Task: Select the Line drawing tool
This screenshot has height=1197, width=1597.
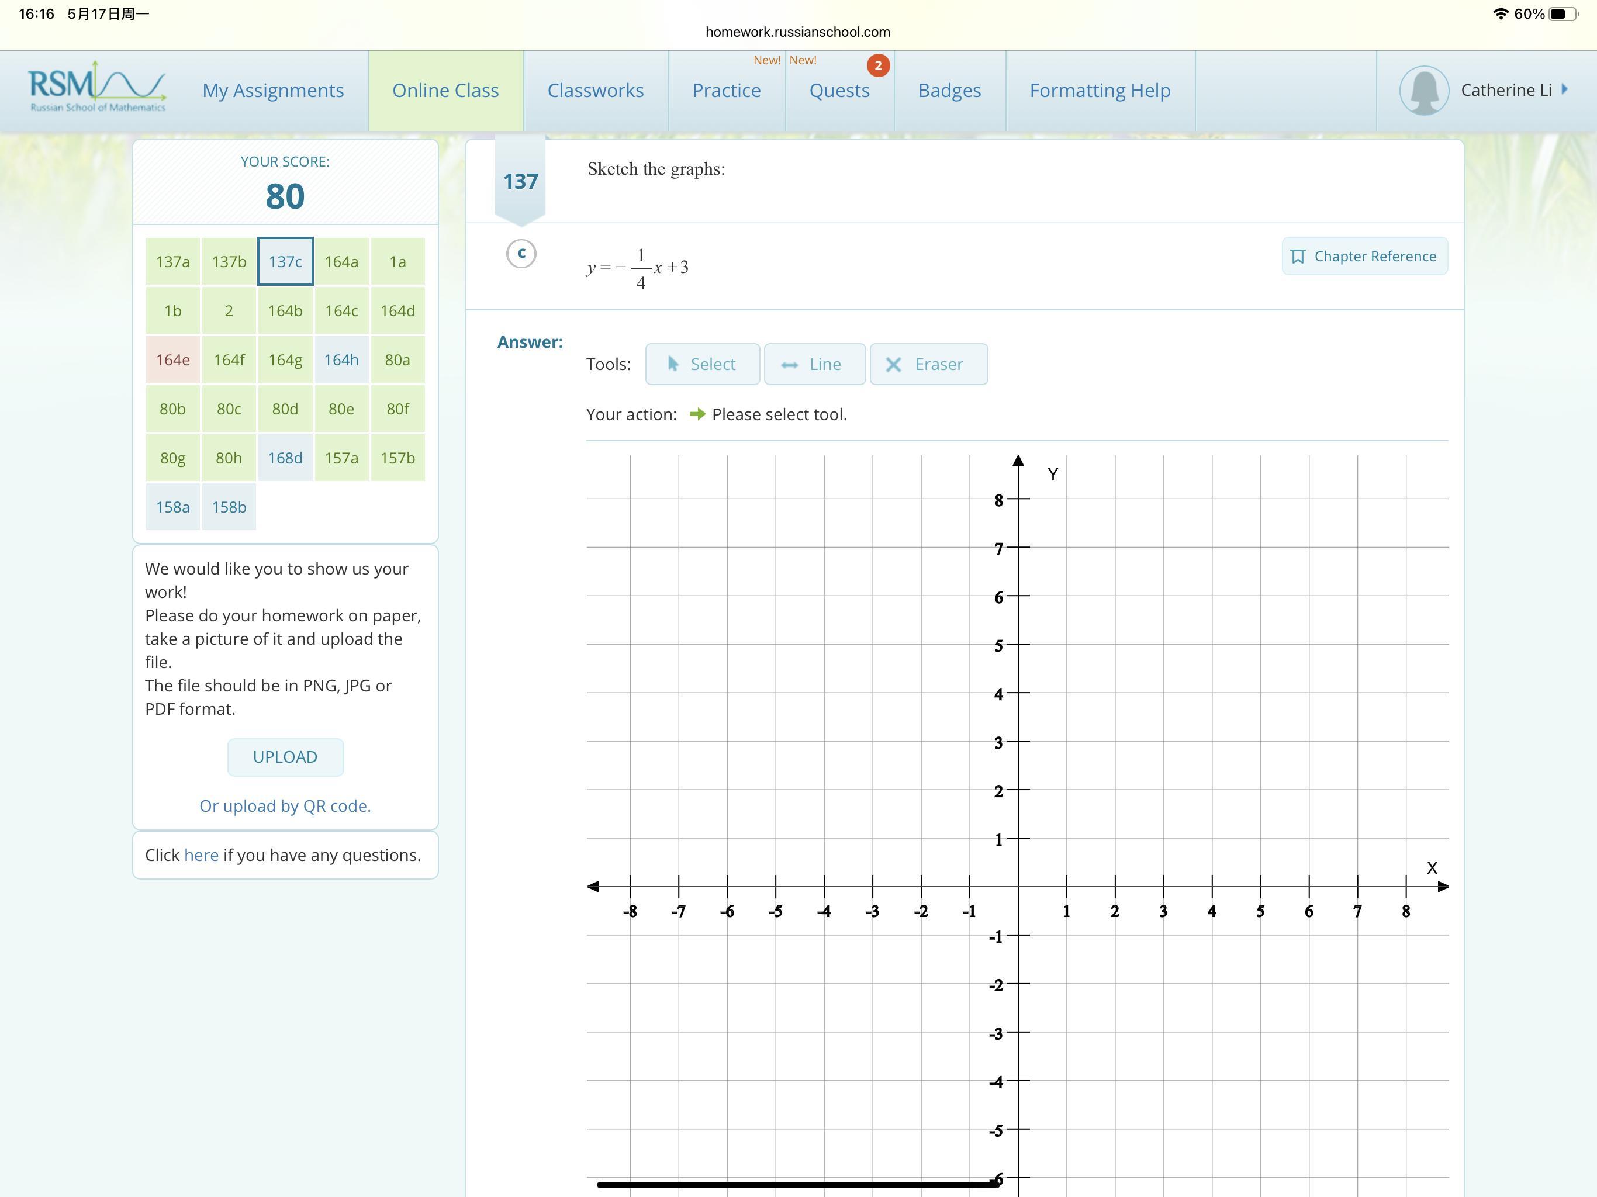Action: (814, 364)
